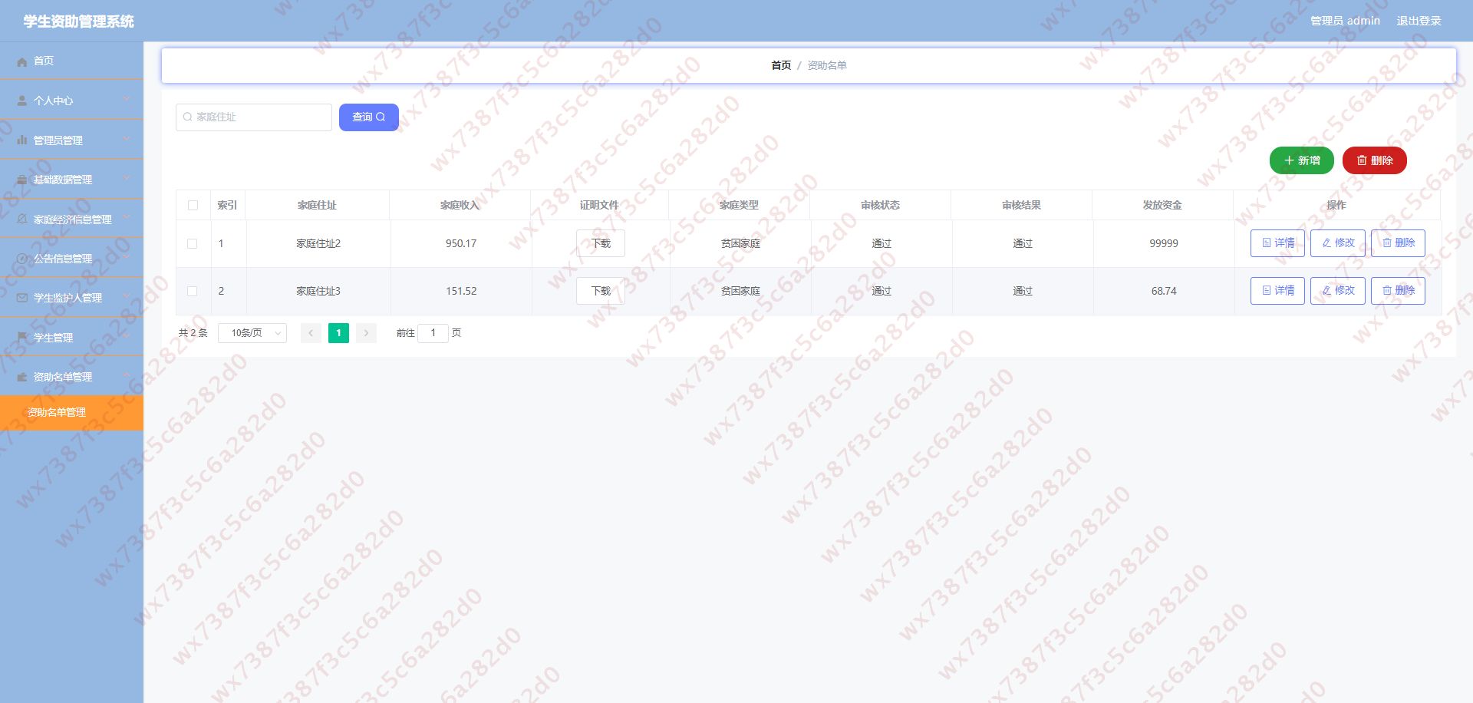Click 删除 for row 家庭住址2

(1398, 243)
